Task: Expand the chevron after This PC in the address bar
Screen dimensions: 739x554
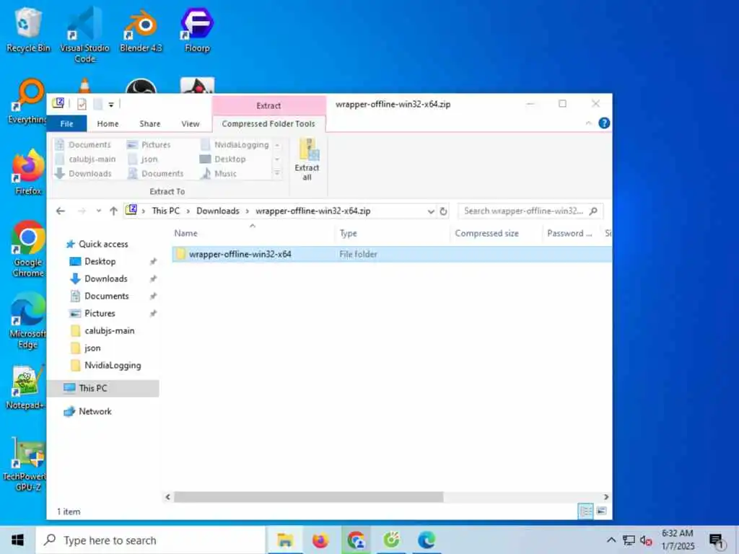Action: (x=188, y=211)
